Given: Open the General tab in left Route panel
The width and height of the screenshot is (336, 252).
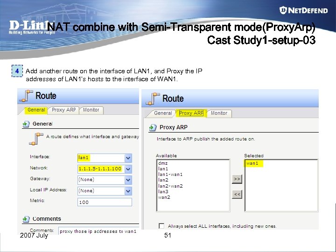Looking at the screenshot, I should (36, 110).
